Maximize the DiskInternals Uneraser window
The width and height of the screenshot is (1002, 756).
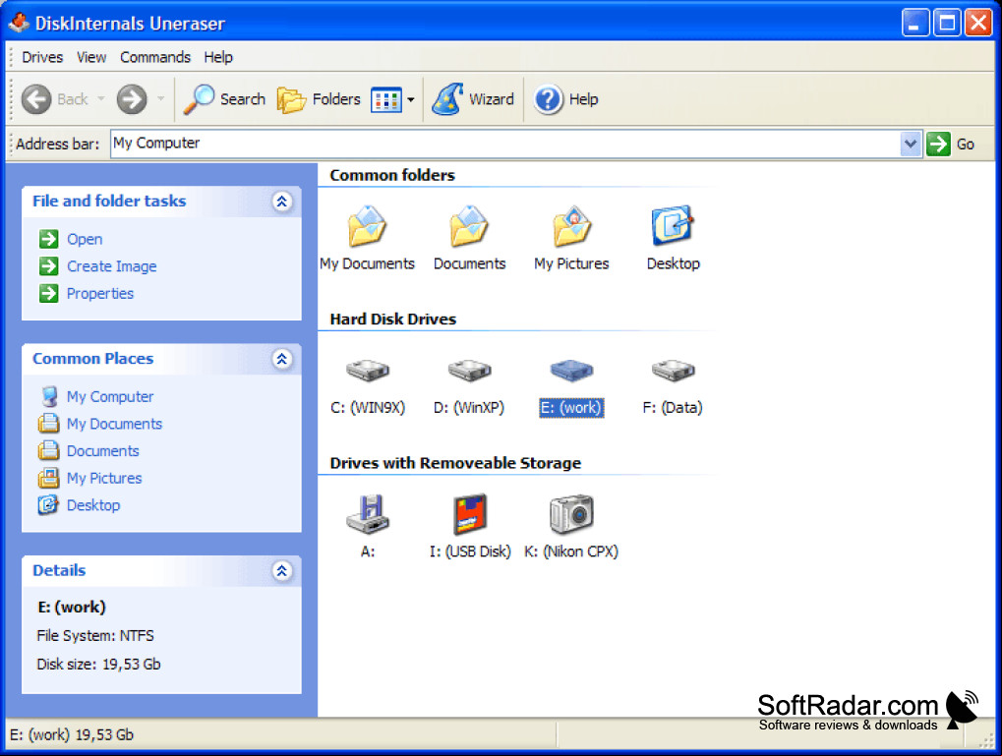[946, 24]
